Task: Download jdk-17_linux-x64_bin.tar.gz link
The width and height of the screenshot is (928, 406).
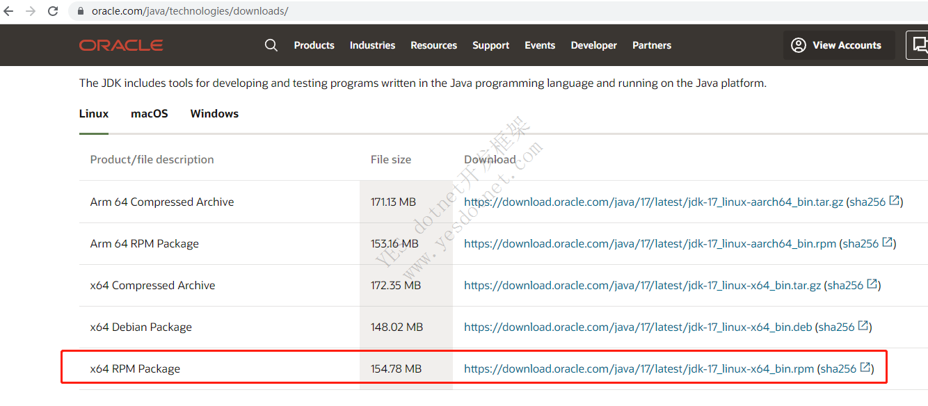Action: (642, 286)
